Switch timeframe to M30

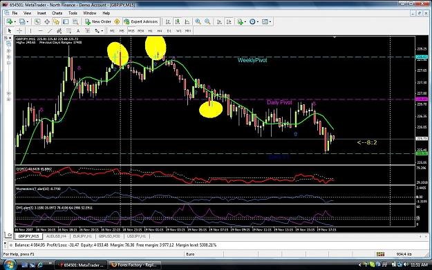140,31
